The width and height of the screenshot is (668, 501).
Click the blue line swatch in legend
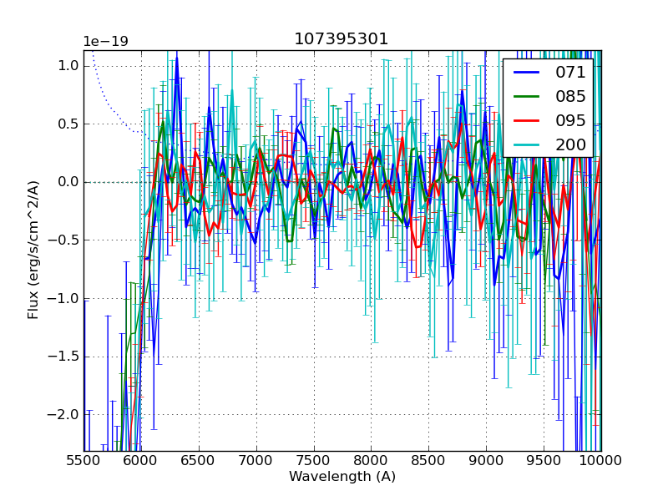[x=526, y=73]
